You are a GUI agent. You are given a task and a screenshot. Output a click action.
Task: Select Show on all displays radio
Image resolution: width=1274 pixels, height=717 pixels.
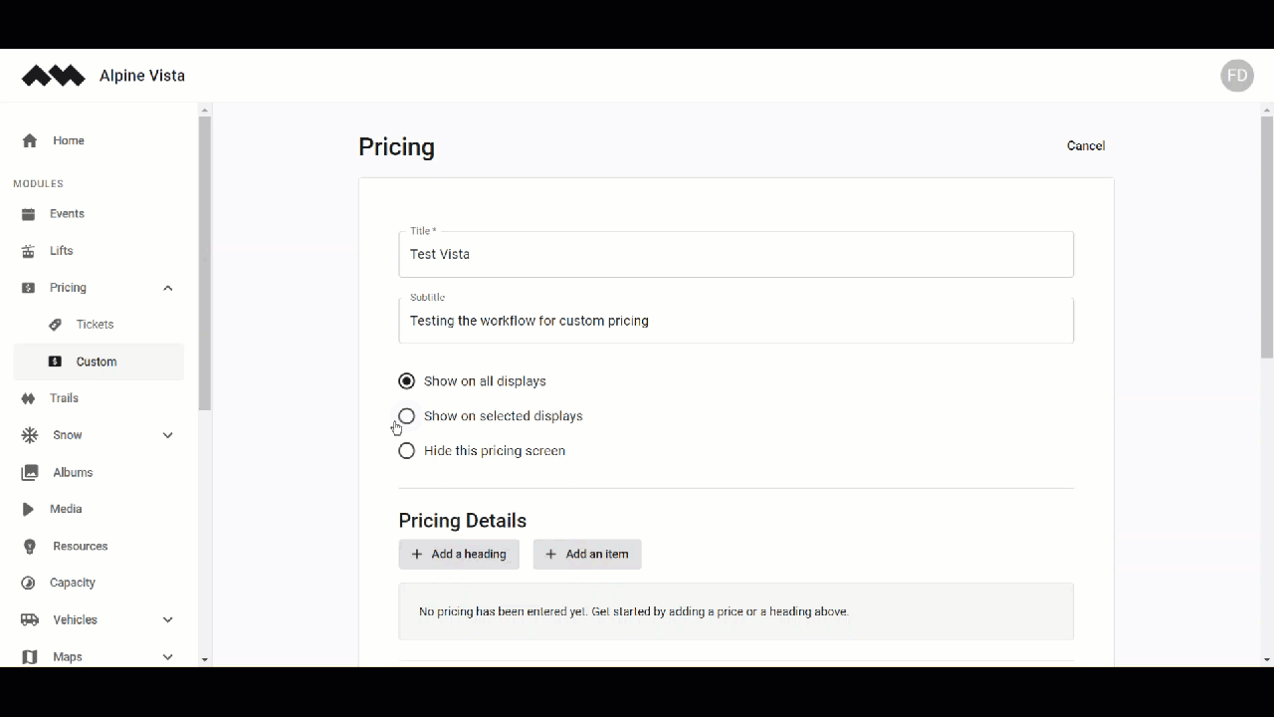point(406,381)
